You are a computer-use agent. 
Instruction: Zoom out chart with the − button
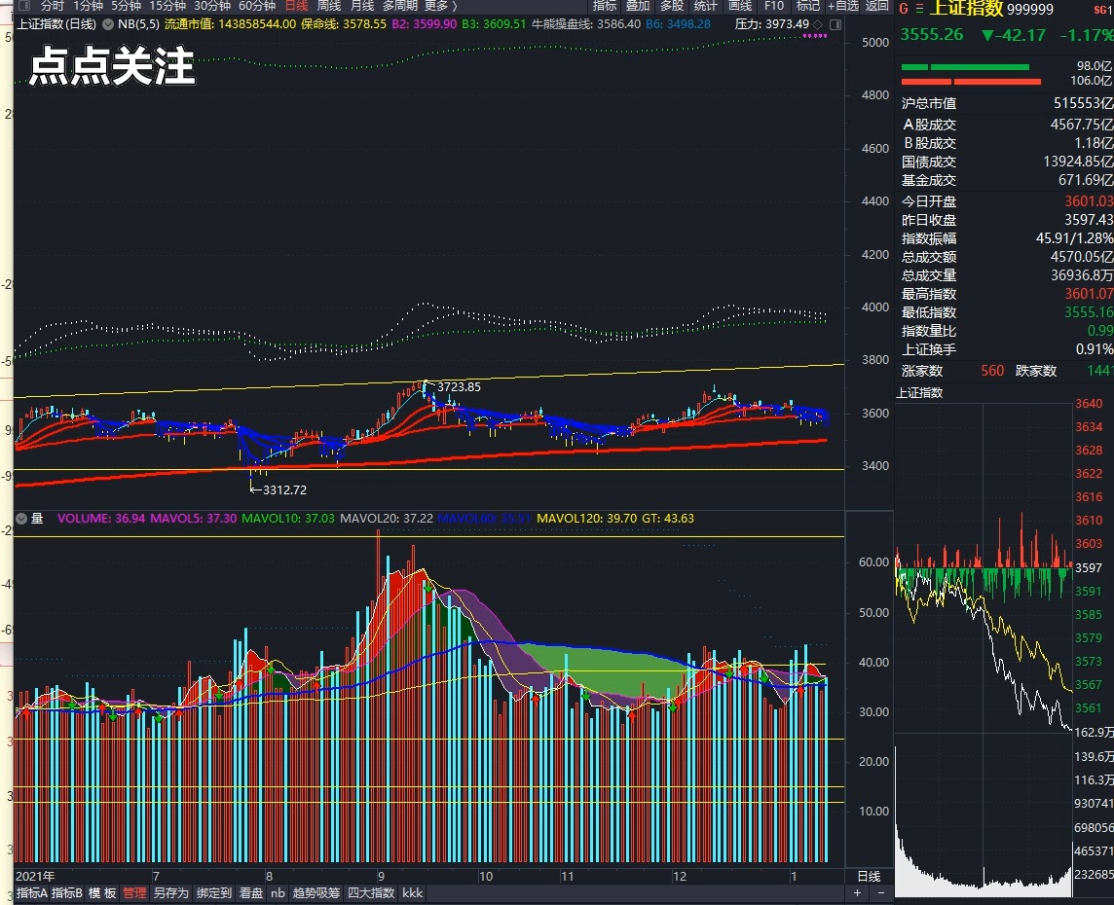881,892
